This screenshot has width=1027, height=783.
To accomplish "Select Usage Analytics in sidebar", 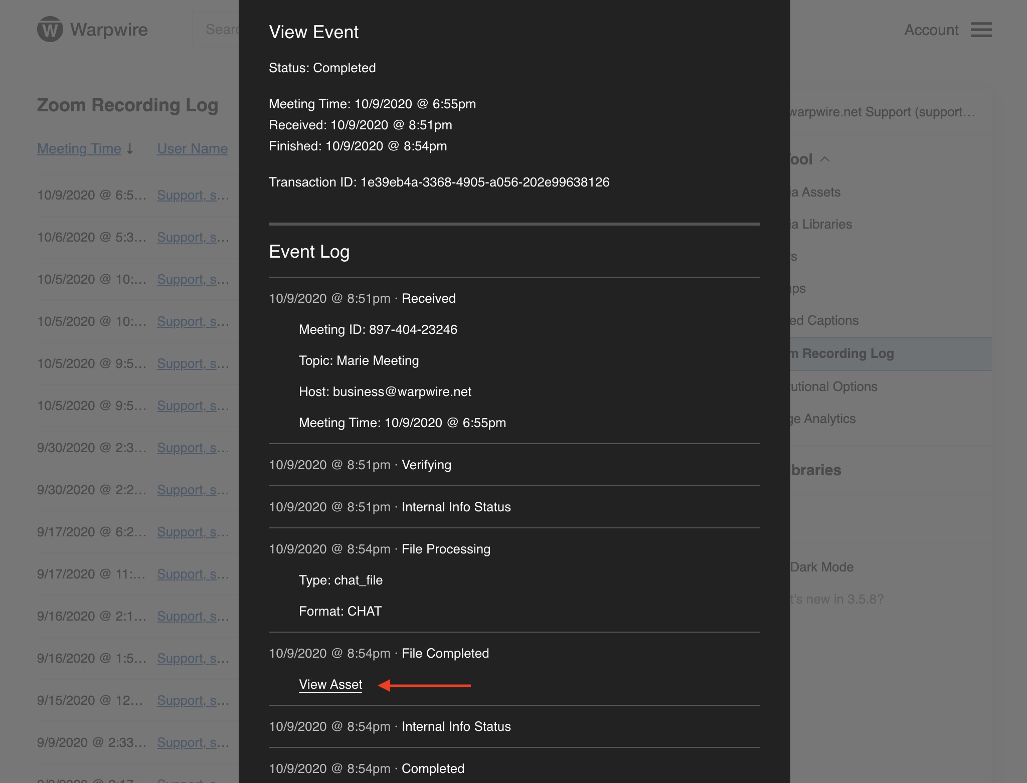I will (x=823, y=419).
